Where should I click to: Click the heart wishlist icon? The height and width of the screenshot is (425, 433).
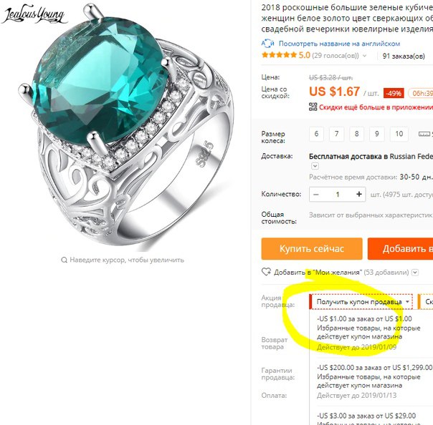pyautogui.click(x=266, y=272)
